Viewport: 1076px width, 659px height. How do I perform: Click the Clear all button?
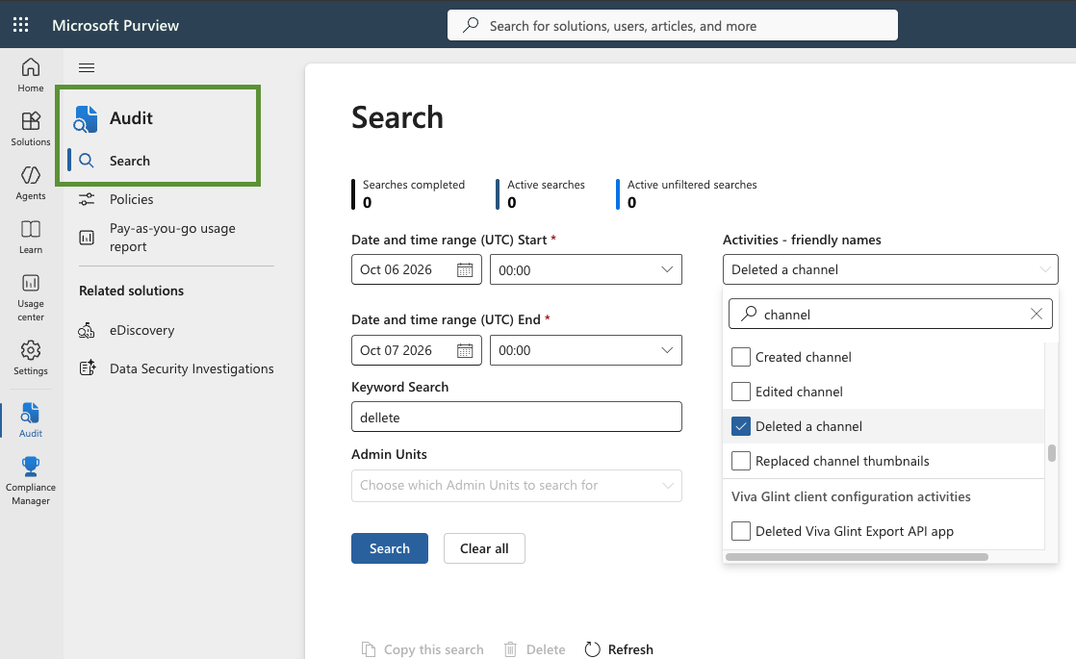pyautogui.click(x=484, y=548)
